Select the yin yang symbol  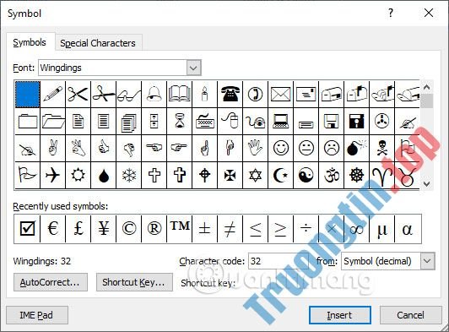pos(306,175)
